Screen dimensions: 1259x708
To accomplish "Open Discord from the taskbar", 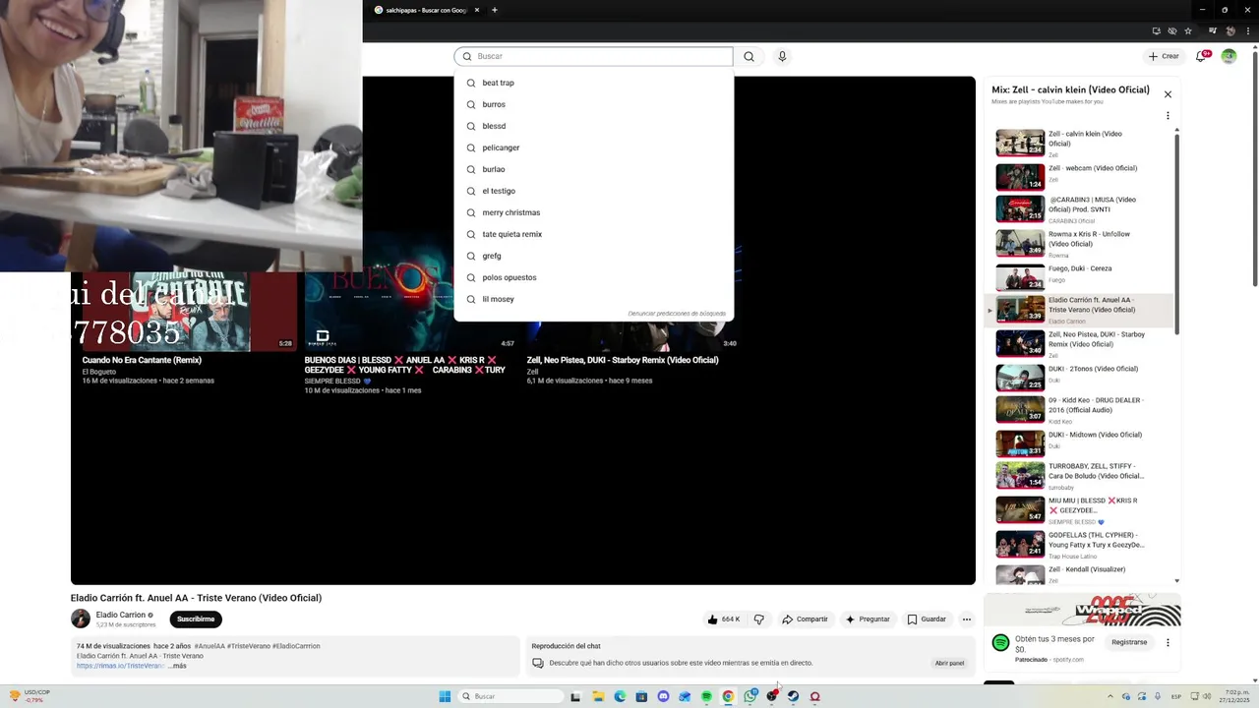I will 663,696.
